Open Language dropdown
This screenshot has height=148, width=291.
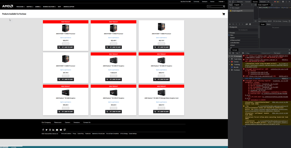pyautogui.click(x=222, y=1)
